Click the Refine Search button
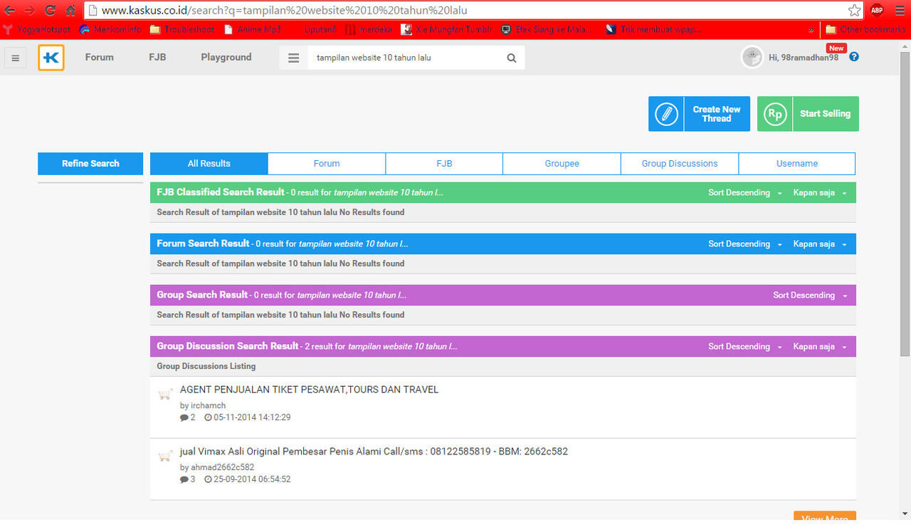The width and height of the screenshot is (911, 532). [x=90, y=164]
